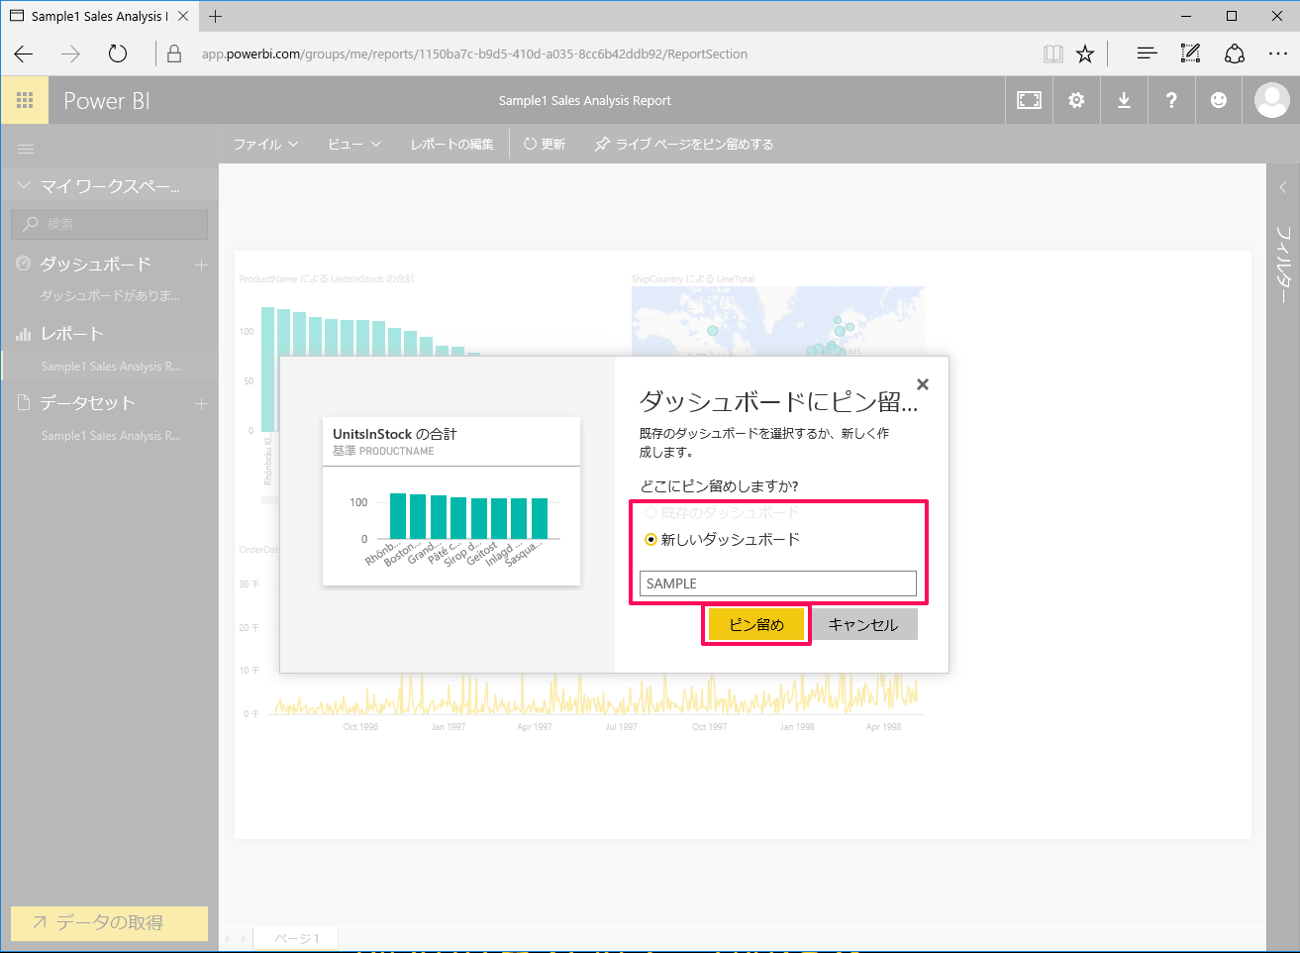Close the Sample1 Sales Analysis browser tab
The image size is (1300, 953).
[183, 16]
